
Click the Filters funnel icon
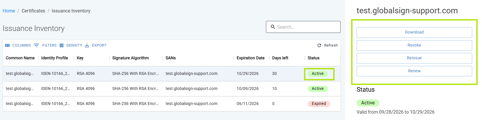coord(36,45)
